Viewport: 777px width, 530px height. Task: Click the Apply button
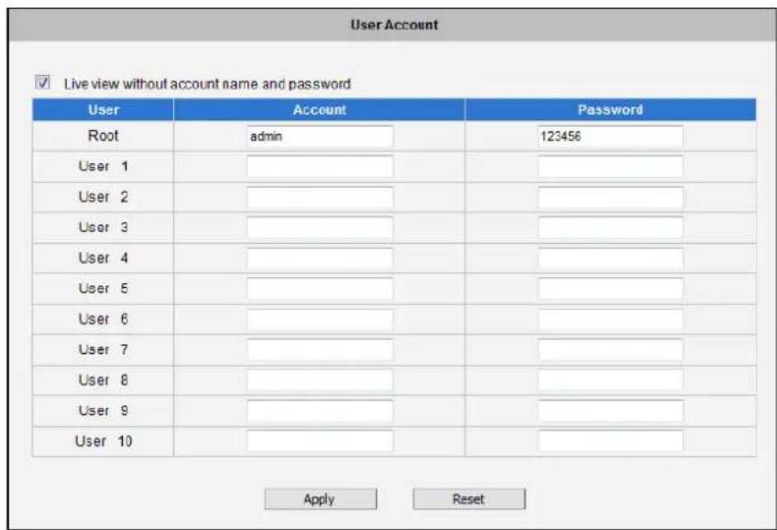click(x=320, y=499)
